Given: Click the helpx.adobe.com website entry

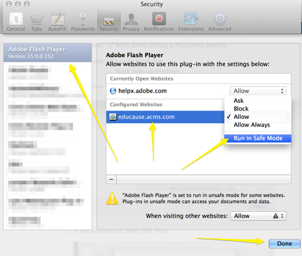Looking at the screenshot, I should [143, 91].
